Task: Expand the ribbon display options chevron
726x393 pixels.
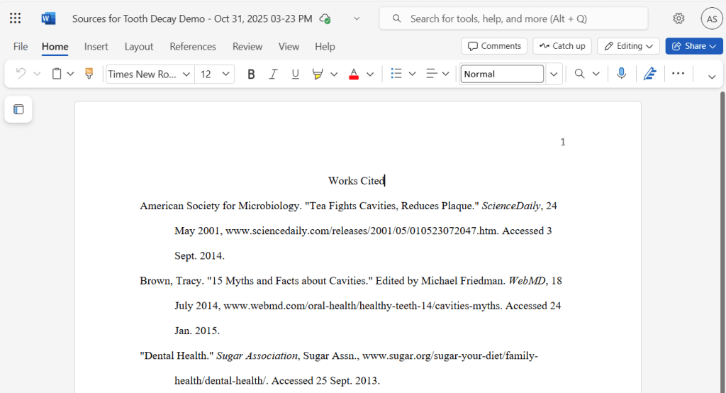Action: pyautogui.click(x=712, y=77)
